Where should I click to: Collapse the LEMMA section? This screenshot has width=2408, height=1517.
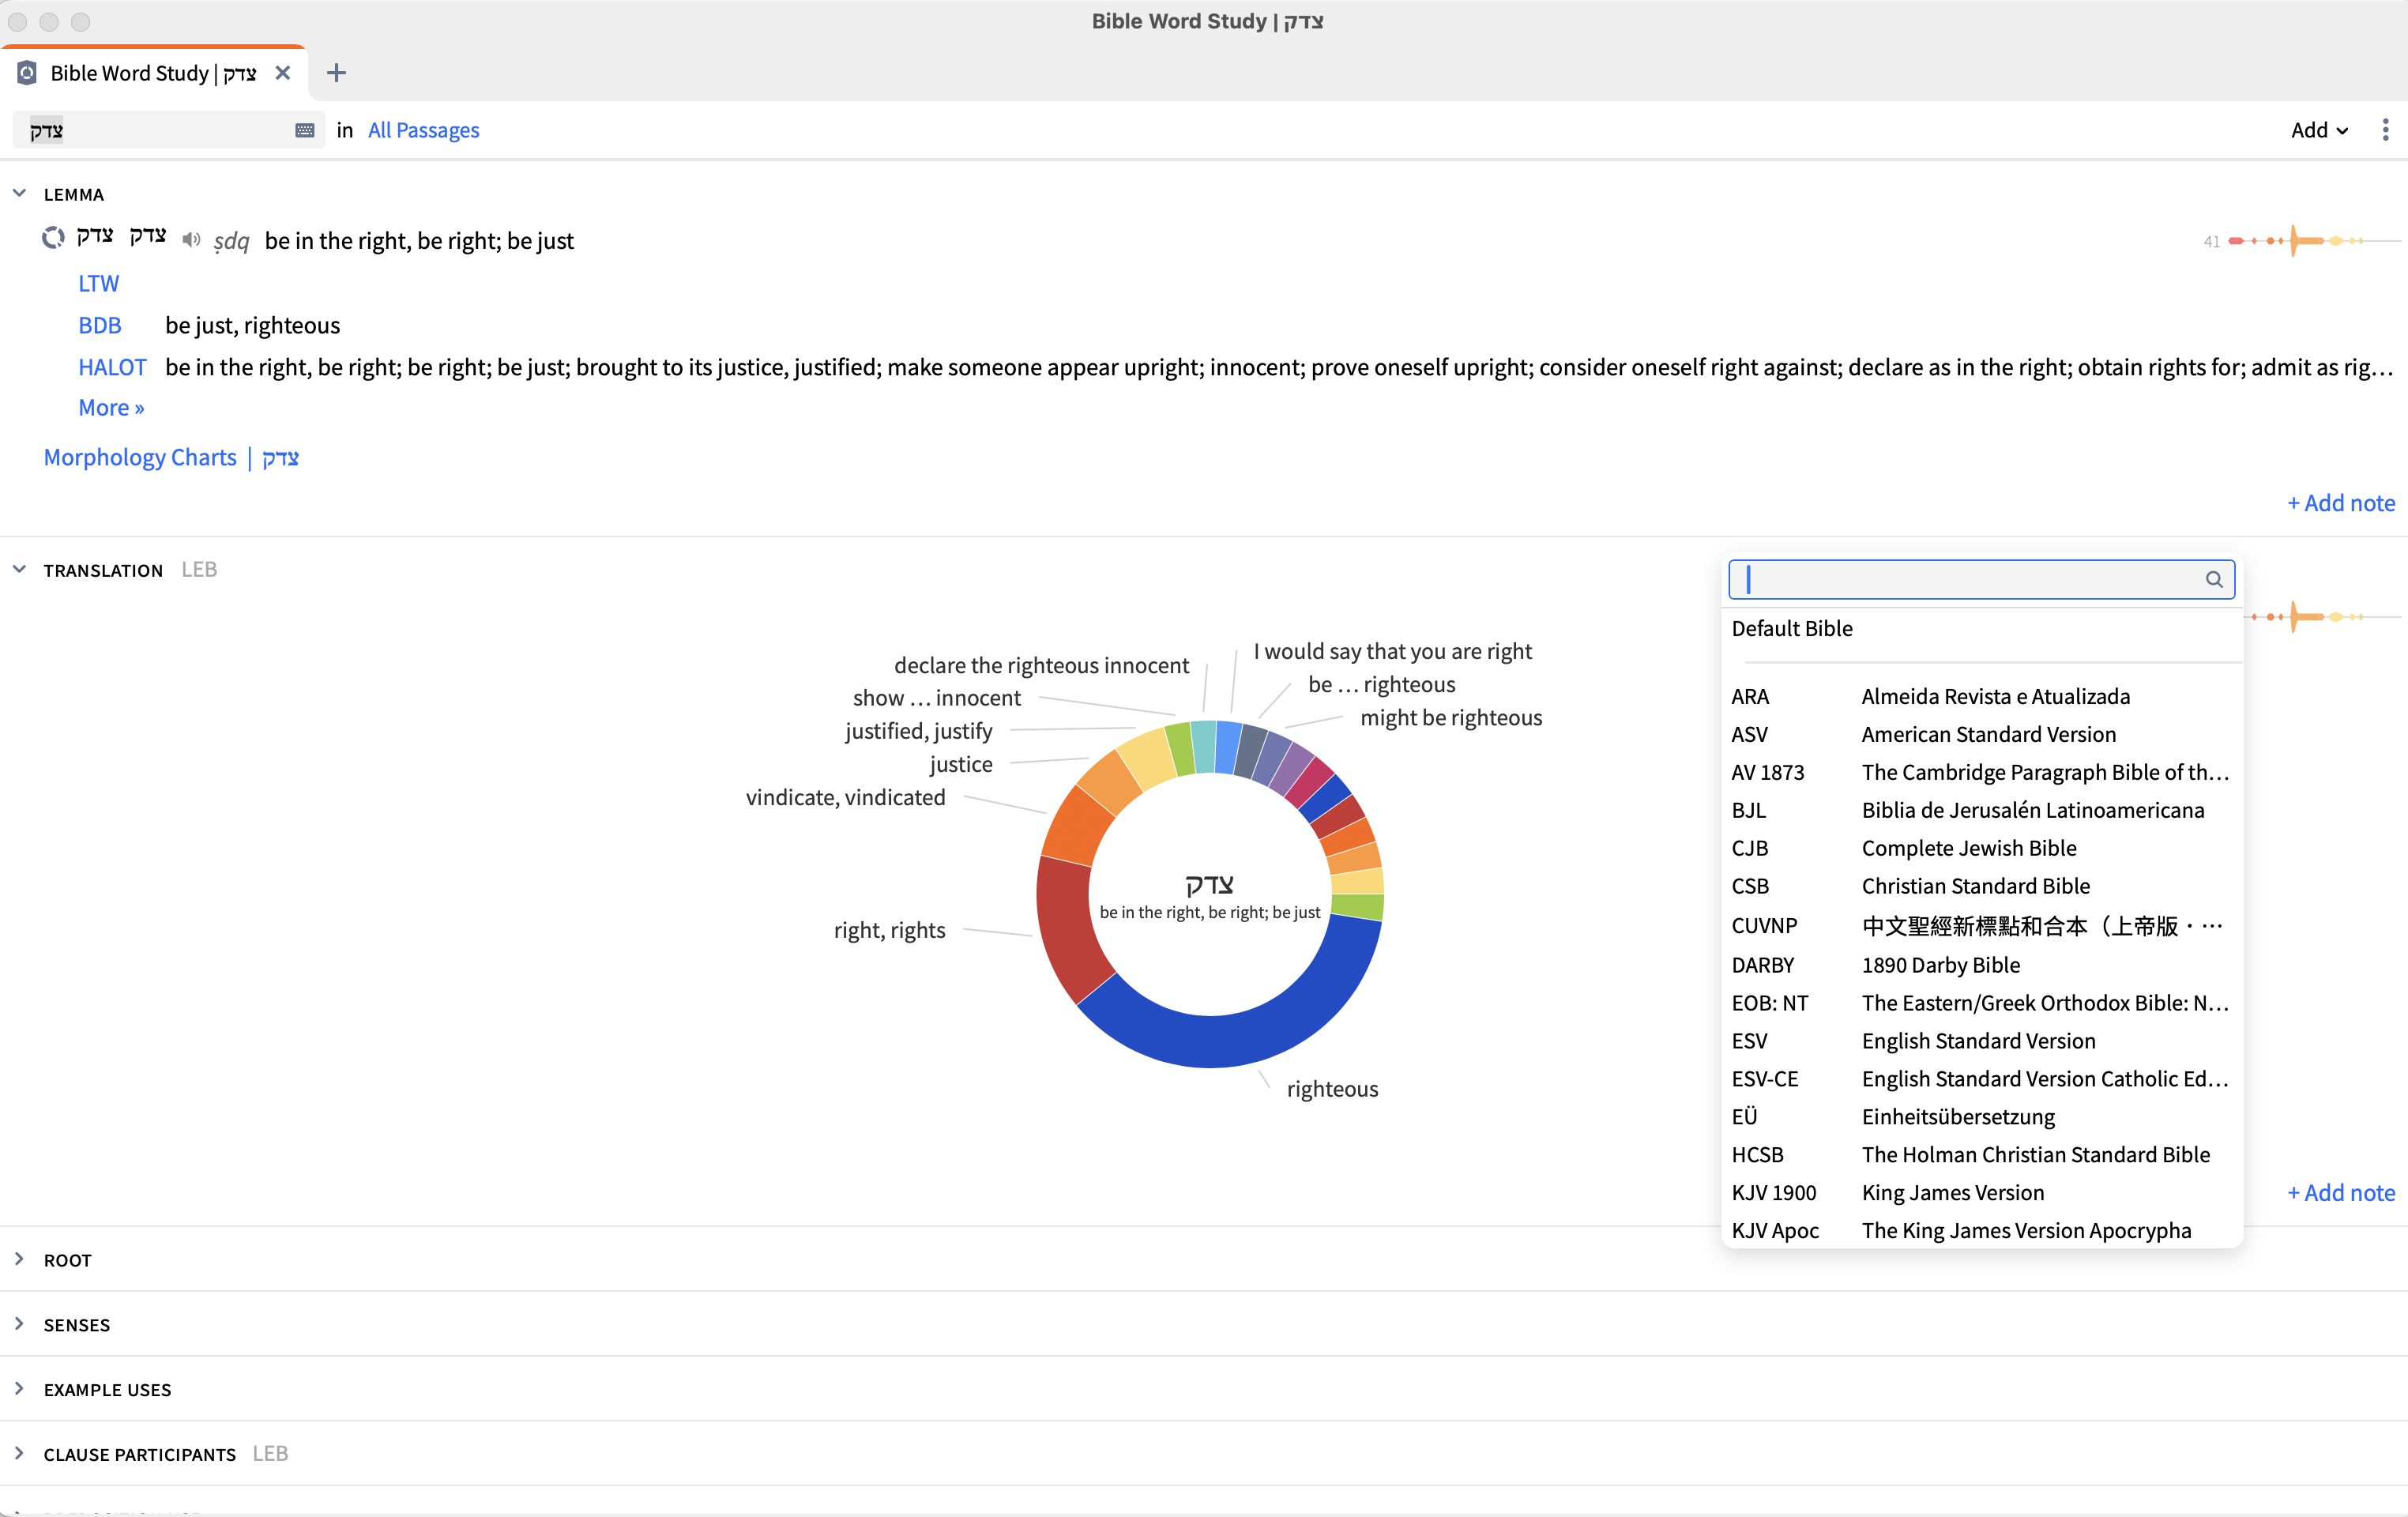click(19, 193)
